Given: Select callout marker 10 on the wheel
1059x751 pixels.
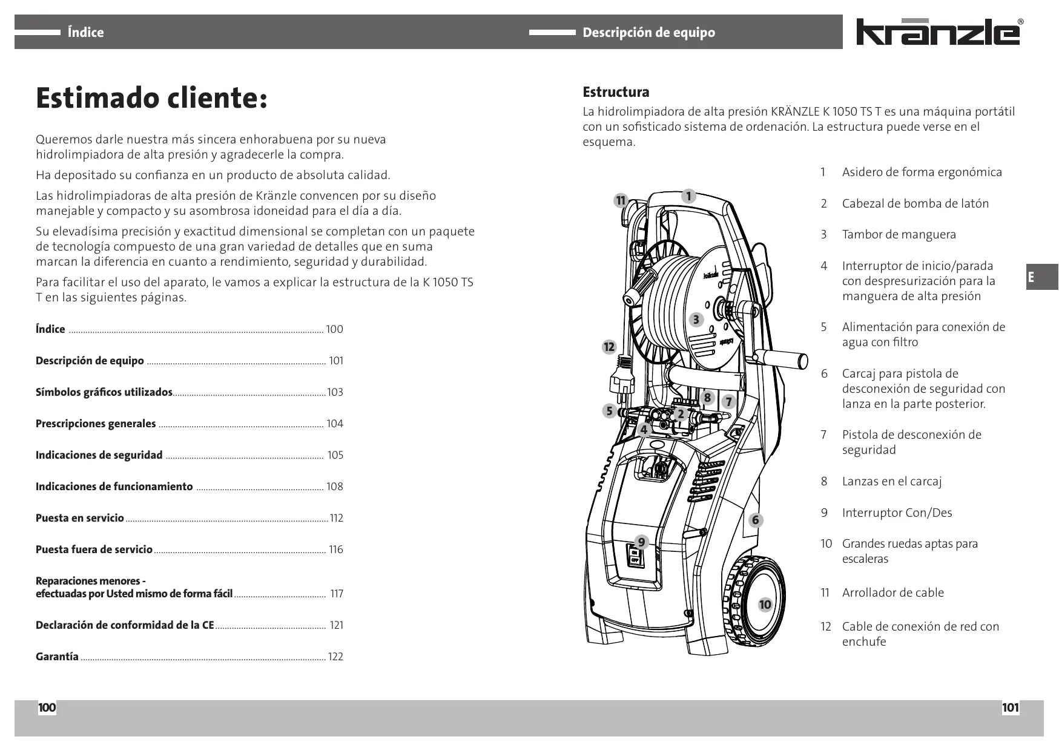Looking at the screenshot, I should (765, 604).
